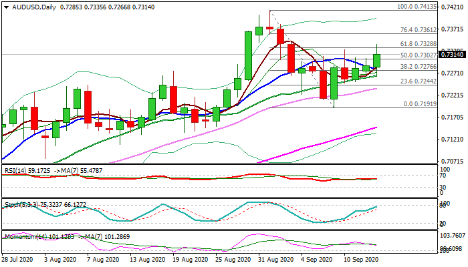Select the Stoch(5,3,3) indicator label
This screenshot has width=468, height=267.
(x=21, y=205)
